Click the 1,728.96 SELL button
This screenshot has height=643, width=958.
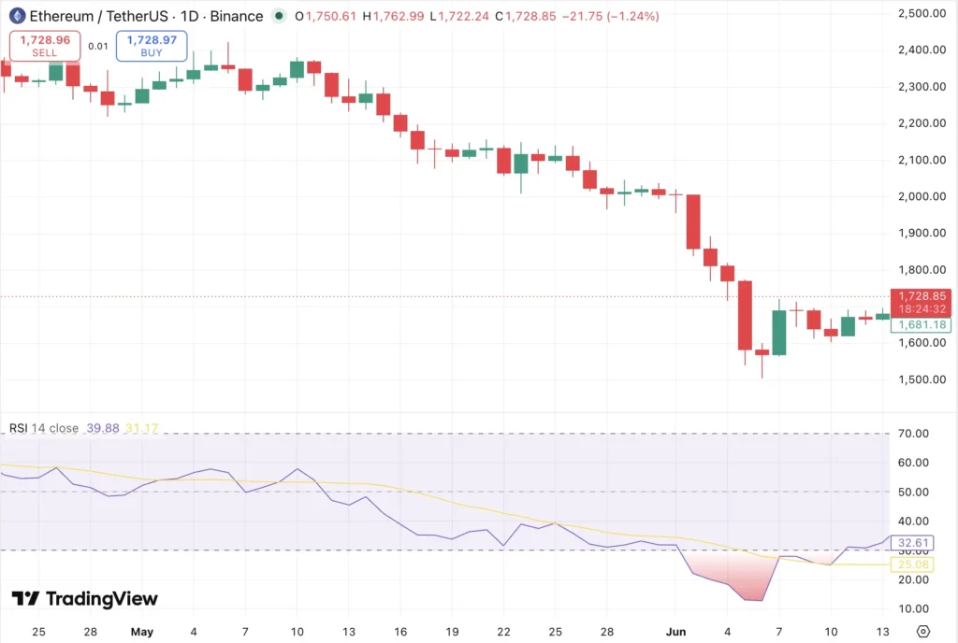point(45,46)
